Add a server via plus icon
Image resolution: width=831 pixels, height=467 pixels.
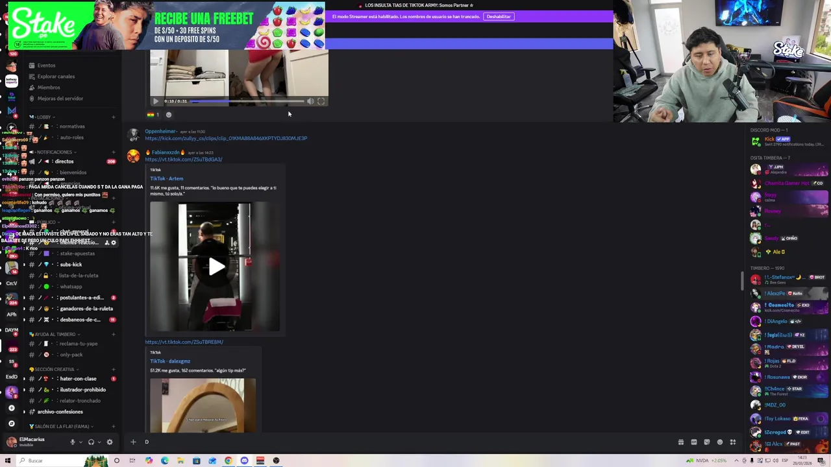pos(11,408)
